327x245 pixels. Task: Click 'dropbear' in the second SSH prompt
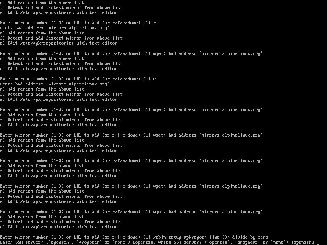pyautogui.click(x=248, y=242)
